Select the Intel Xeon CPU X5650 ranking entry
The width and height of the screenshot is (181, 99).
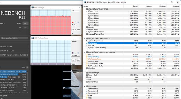13,88
